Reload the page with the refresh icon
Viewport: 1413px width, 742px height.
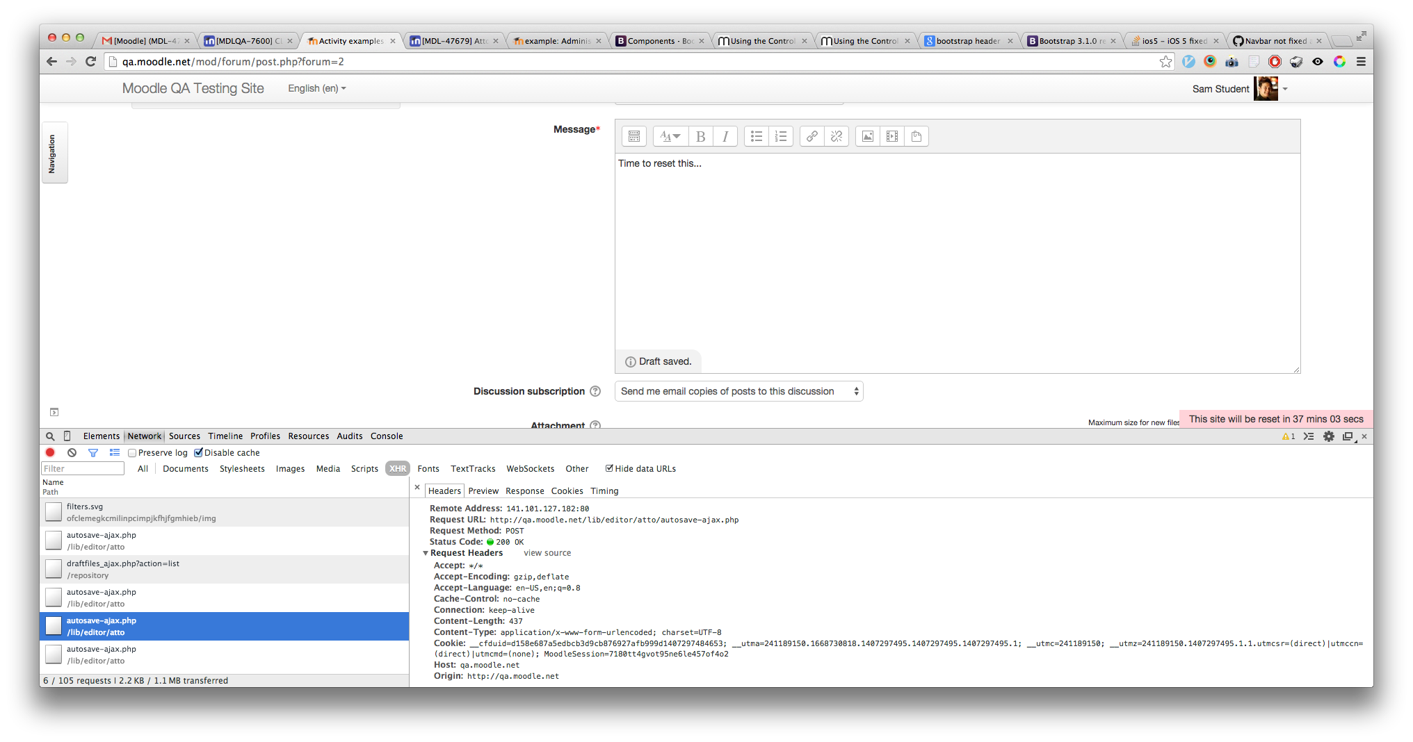tap(90, 61)
